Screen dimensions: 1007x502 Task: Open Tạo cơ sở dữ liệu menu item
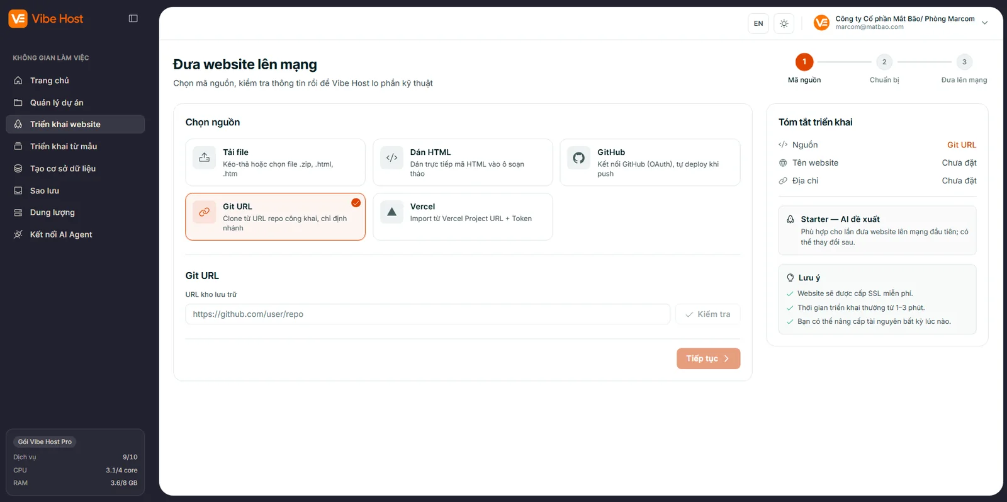[76, 169]
